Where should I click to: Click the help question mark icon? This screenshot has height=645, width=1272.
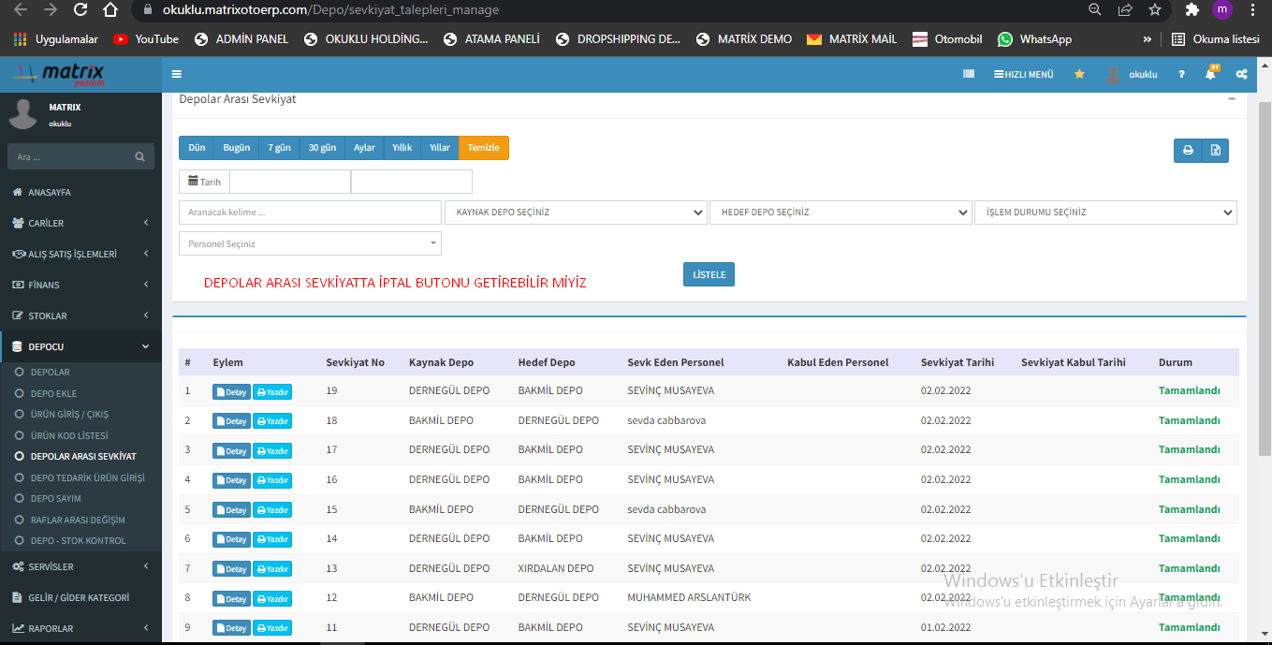[1181, 74]
